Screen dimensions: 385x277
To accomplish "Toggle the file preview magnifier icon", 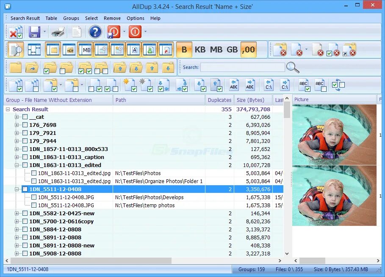I will pos(16,50).
